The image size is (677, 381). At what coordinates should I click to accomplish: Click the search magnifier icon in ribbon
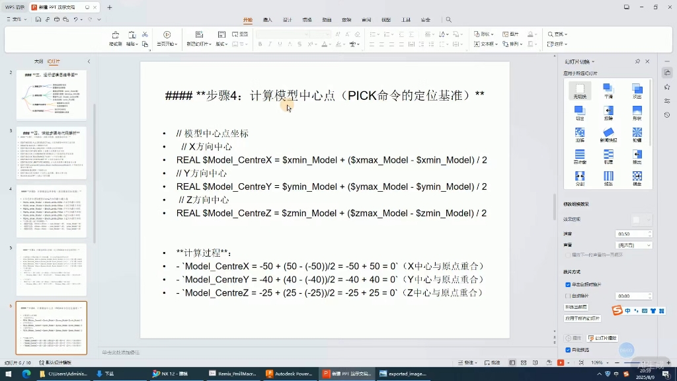click(x=449, y=20)
